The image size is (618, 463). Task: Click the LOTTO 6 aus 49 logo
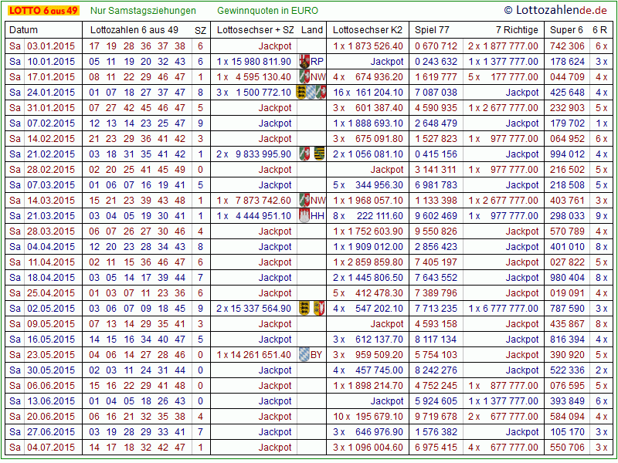click(x=43, y=10)
